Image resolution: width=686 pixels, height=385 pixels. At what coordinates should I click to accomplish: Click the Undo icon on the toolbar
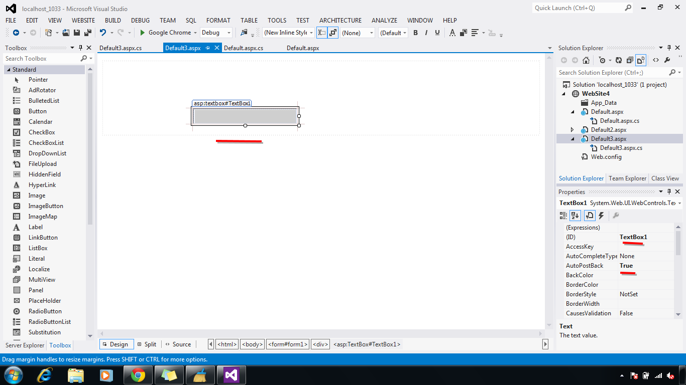pyautogui.click(x=103, y=32)
